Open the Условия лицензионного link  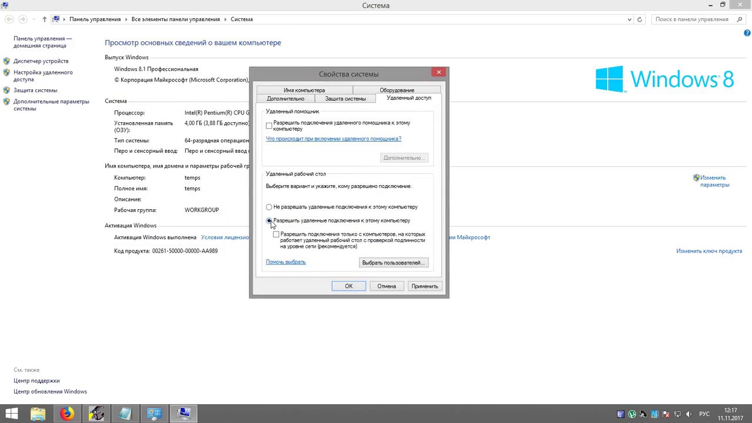click(x=225, y=237)
